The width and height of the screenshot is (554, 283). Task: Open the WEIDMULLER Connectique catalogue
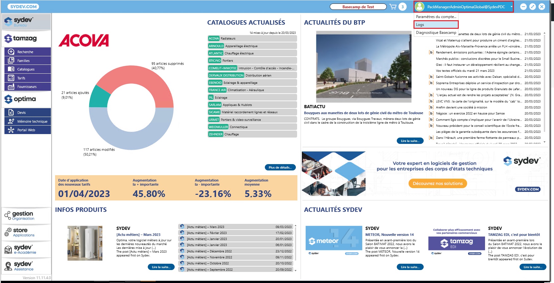[252, 127]
